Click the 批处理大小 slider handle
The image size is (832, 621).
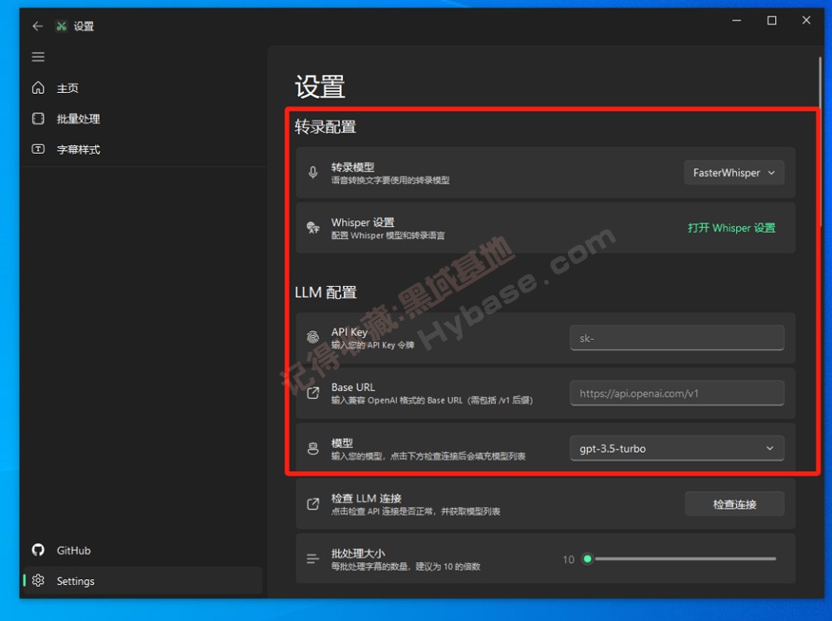point(587,558)
